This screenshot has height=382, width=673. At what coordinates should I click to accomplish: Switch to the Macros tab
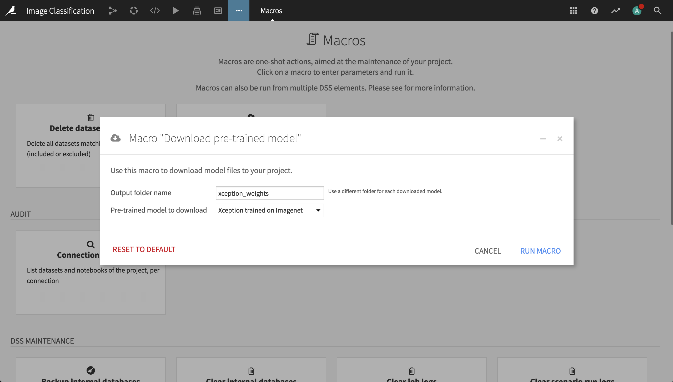click(271, 11)
